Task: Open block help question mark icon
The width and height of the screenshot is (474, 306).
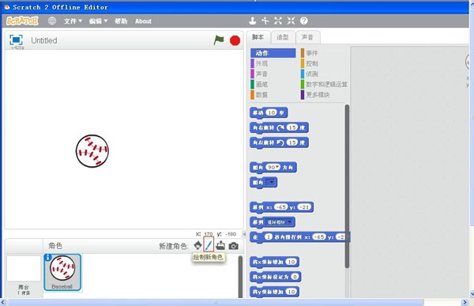Action: 304,21
